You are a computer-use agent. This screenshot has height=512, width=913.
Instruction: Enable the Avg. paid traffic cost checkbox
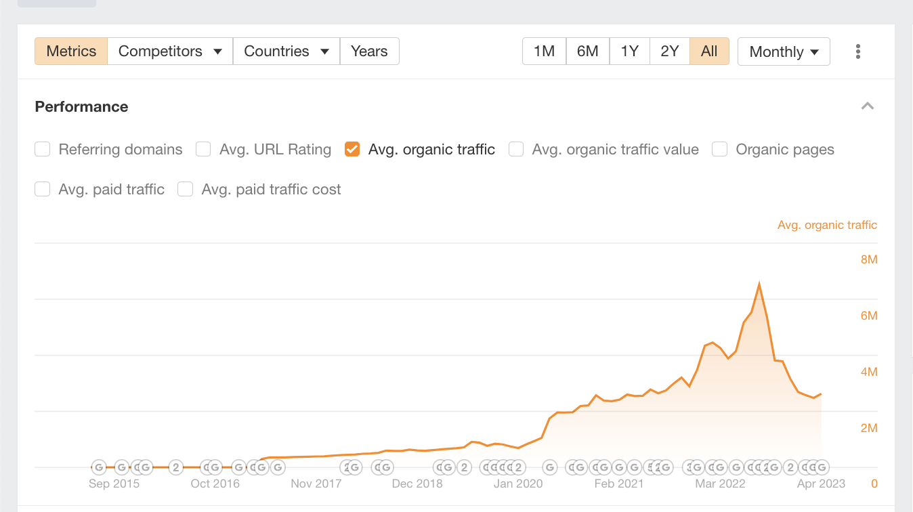185,189
